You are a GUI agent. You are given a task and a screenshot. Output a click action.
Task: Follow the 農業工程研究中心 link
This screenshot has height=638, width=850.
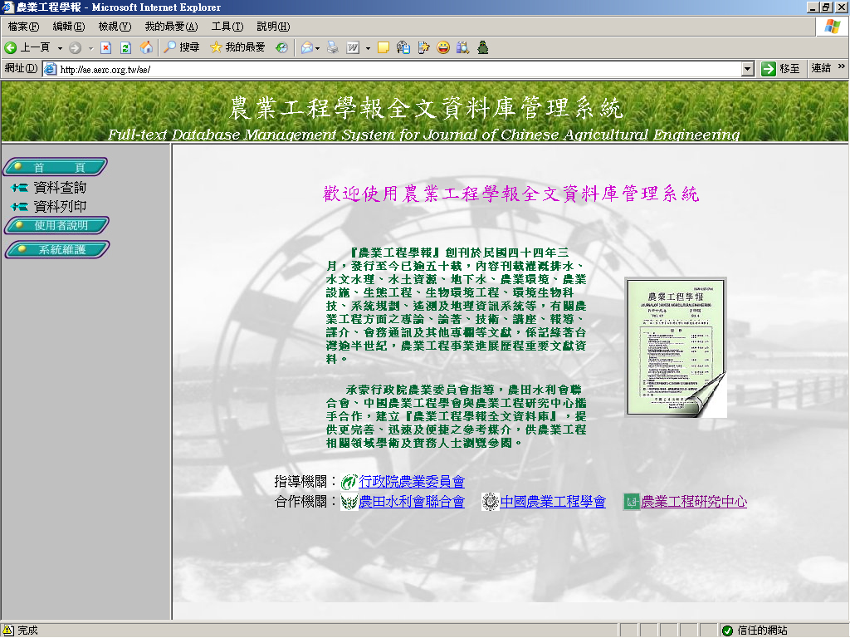pyautogui.click(x=694, y=502)
